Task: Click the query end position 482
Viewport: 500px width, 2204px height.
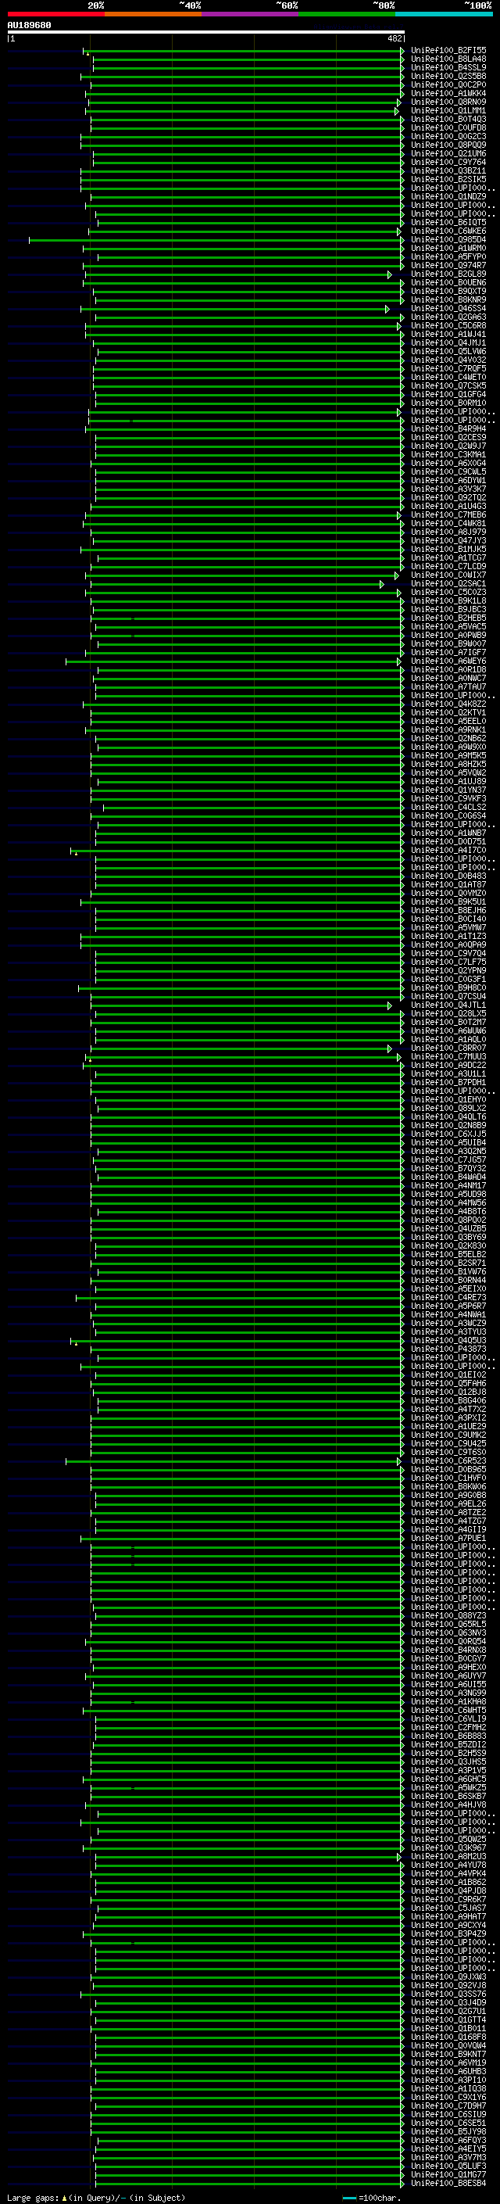Action: (395, 38)
